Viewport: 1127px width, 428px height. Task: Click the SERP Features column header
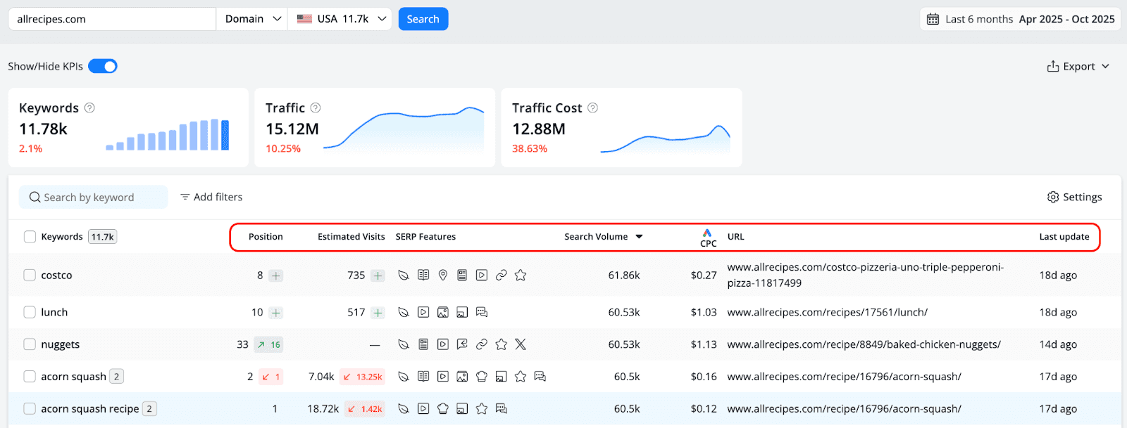coord(425,237)
